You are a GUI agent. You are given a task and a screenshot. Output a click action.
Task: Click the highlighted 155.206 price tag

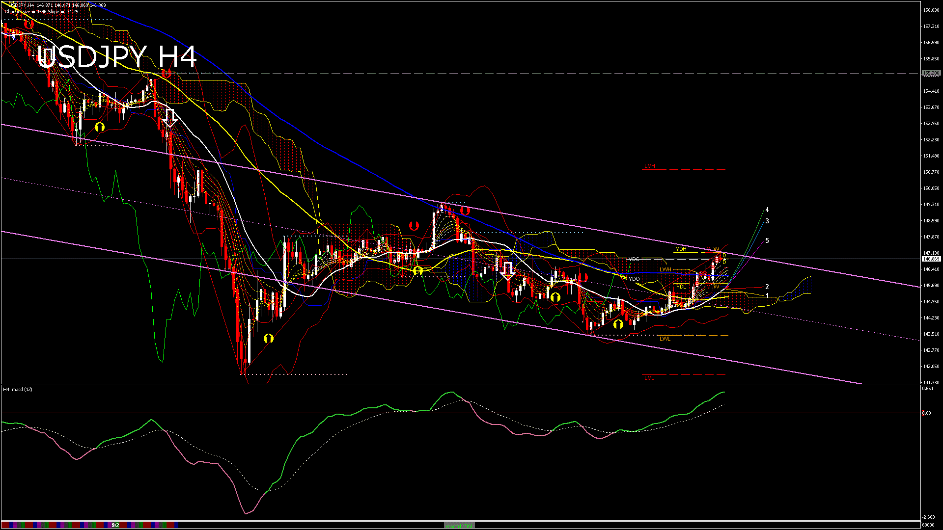pyautogui.click(x=931, y=73)
